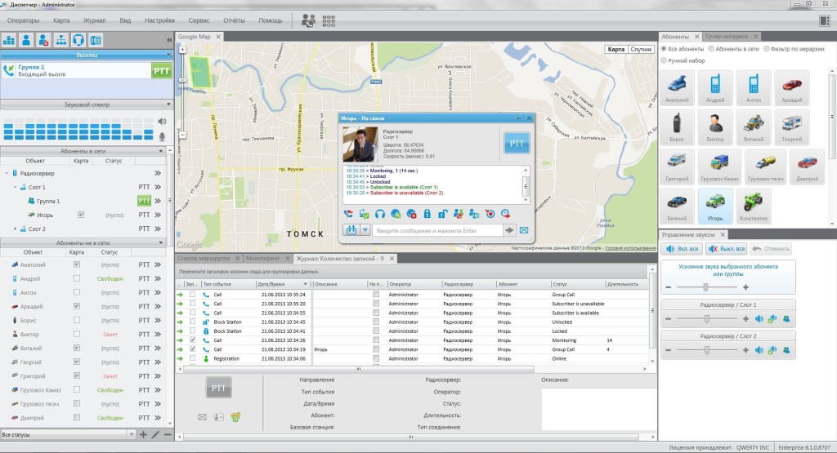Image resolution: width=837 pixels, height=453 pixels.
Task: Expand the Слот 2 tree node
Action: coord(15,229)
